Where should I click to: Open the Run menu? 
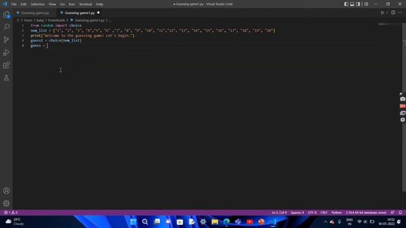click(x=72, y=4)
